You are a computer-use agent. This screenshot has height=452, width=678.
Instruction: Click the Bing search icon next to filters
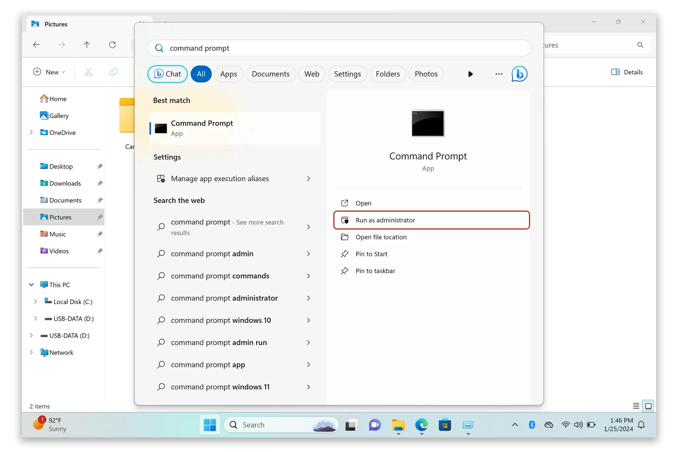[x=519, y=74]
